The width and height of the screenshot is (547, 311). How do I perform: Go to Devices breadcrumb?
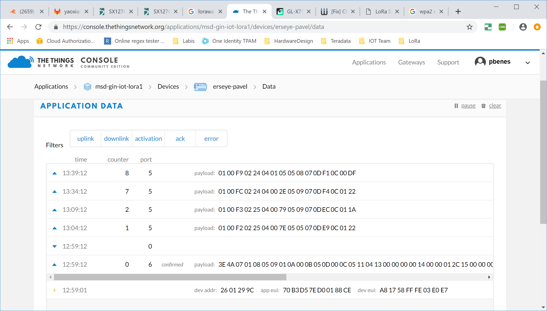pos(168,87)
